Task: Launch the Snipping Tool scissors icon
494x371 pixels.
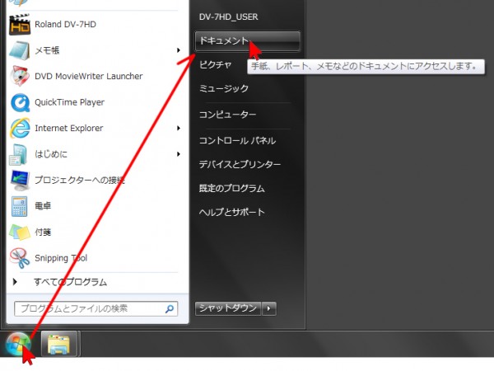Action: (x=20, y=258)
